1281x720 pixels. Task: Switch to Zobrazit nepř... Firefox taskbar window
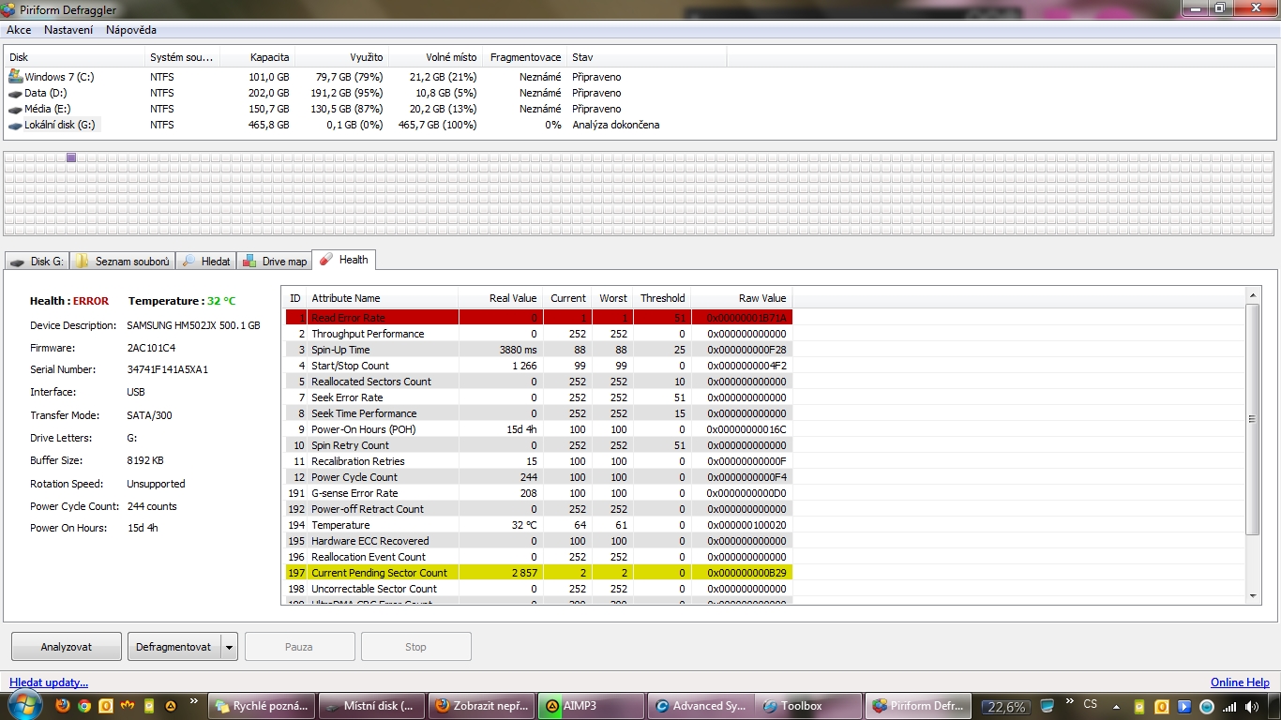[482, 706]
